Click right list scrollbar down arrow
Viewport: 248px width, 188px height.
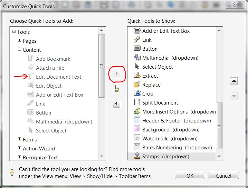[x=219, y=156]
